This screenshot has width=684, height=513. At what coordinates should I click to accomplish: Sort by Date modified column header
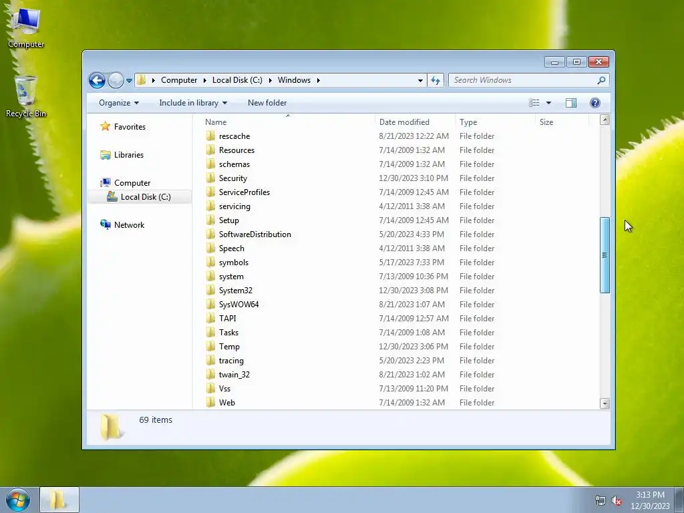[x=415, y=122]
